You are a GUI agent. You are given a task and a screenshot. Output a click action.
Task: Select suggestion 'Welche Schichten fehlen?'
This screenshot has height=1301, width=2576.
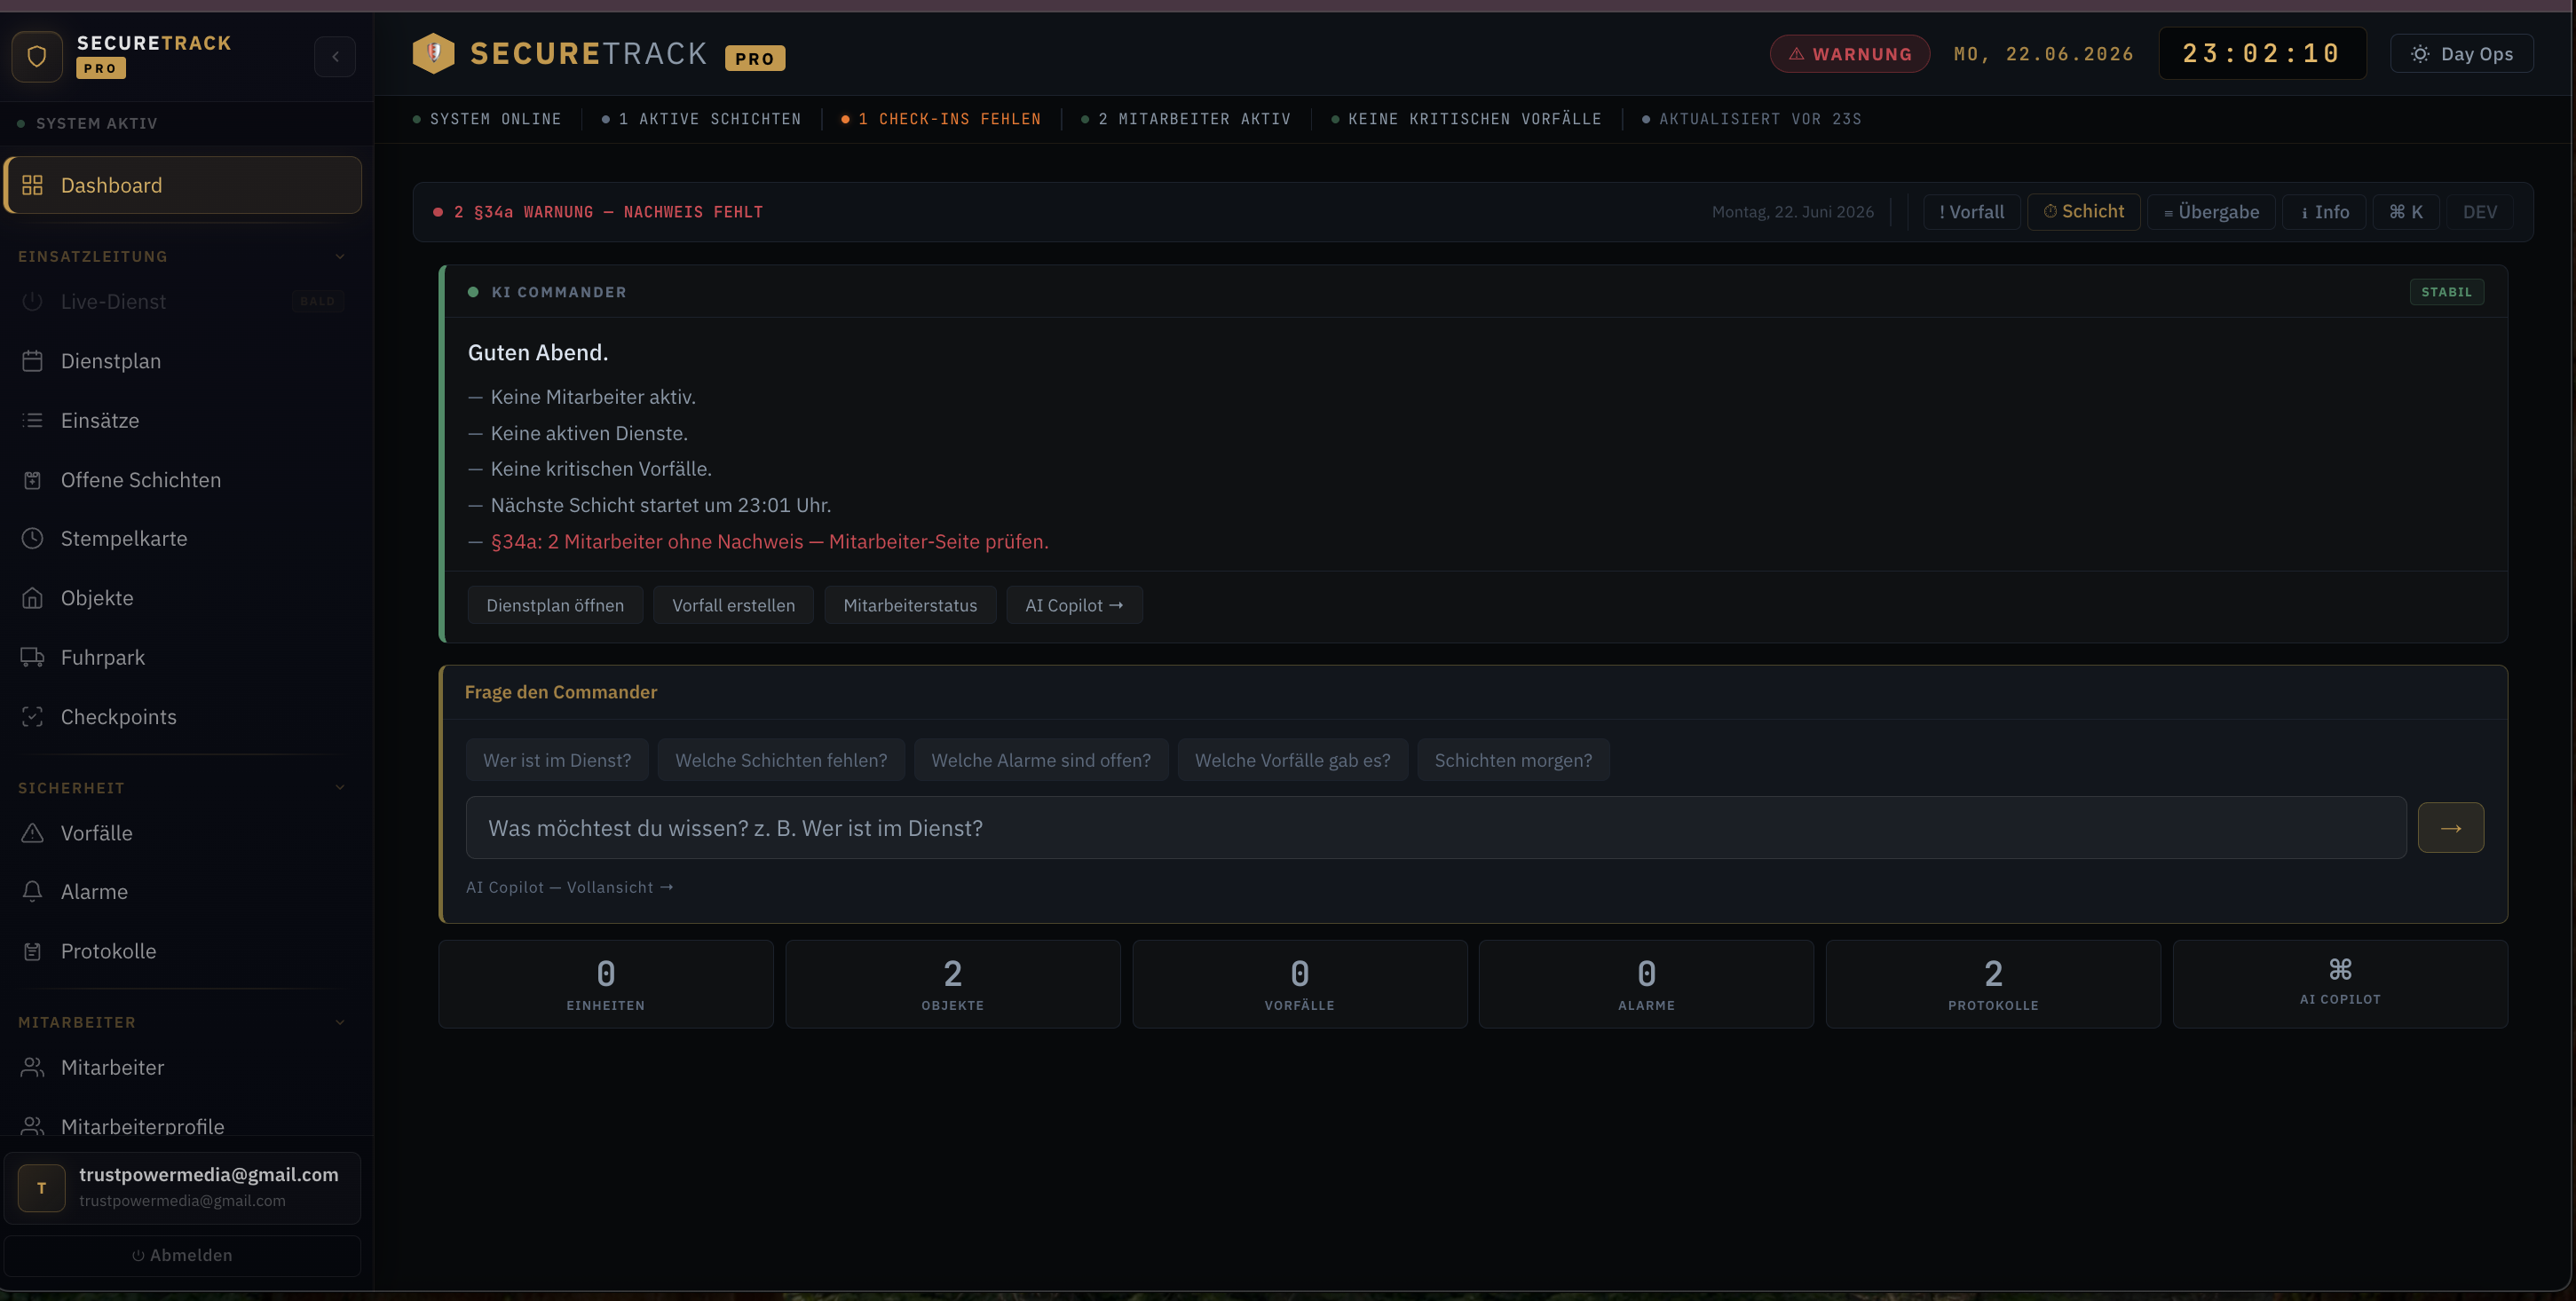tap(781, 760)
